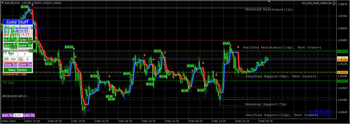Click the Gold Stuff panel header
Screen dimensions: 350x124
pyautogui.click(x=18, y=22)
